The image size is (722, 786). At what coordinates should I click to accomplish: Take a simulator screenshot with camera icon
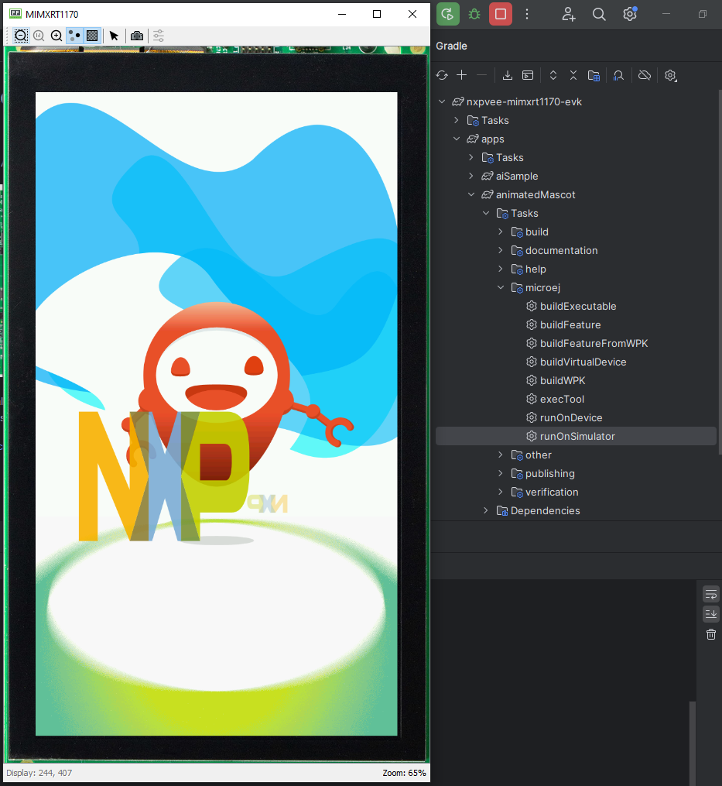click(137, 36)
